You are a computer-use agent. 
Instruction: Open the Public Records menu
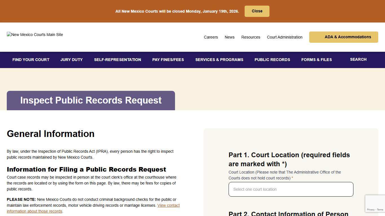[272, 60]
